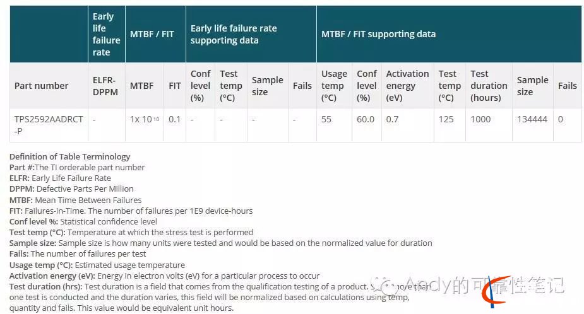The width and height of the screenshot is (584, 314).
Task: Click the "Usage temp (°C)" column header
Action: tap(333, 86)
